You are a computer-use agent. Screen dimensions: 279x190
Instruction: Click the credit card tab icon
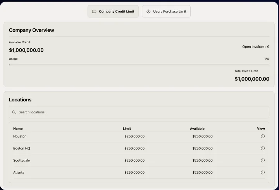(x=94, y=11)
